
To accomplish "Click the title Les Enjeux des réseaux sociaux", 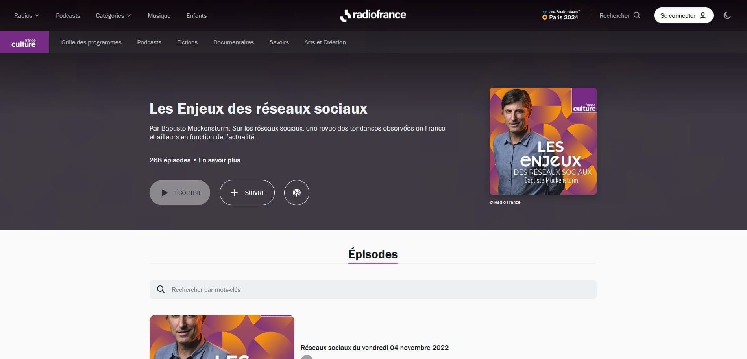I will tap(258, 109).
